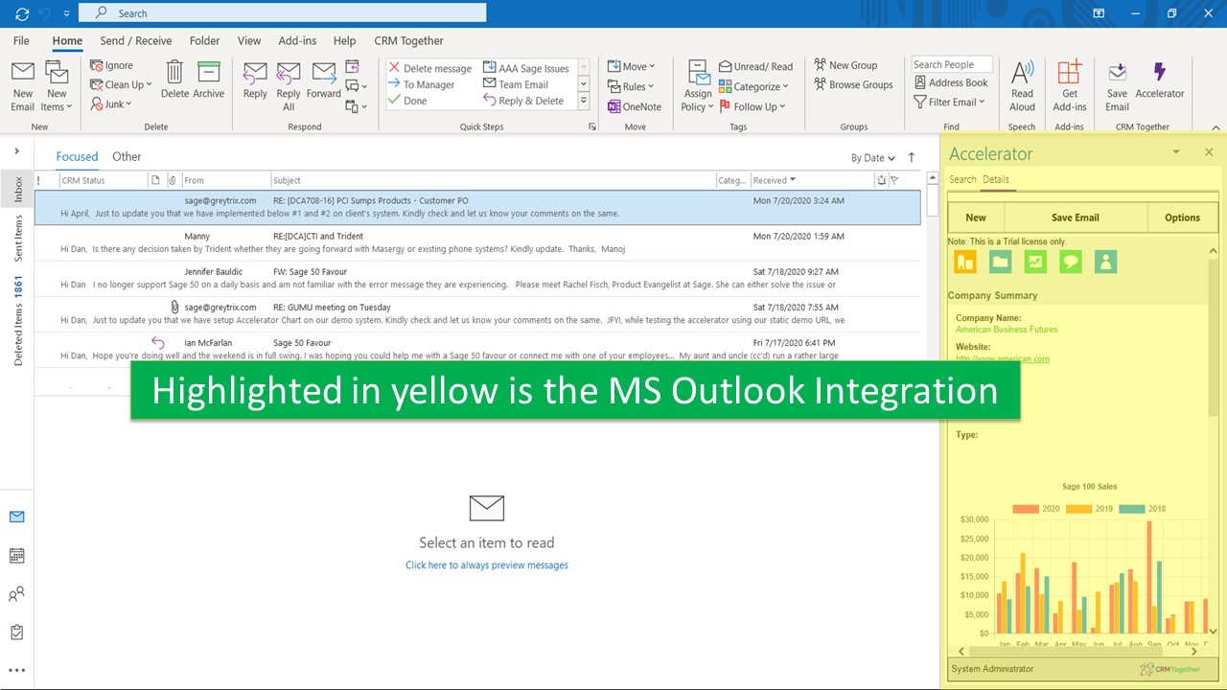Click the Read Aloud icon
Screen dimensions: 1227x690
point(1022,72)
